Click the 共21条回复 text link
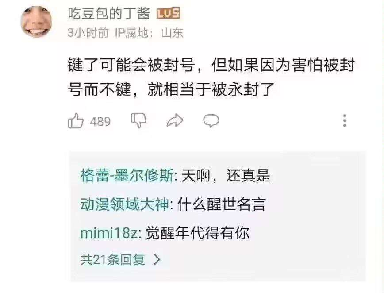This screenshot has width=384, height=293. [113, 260]
